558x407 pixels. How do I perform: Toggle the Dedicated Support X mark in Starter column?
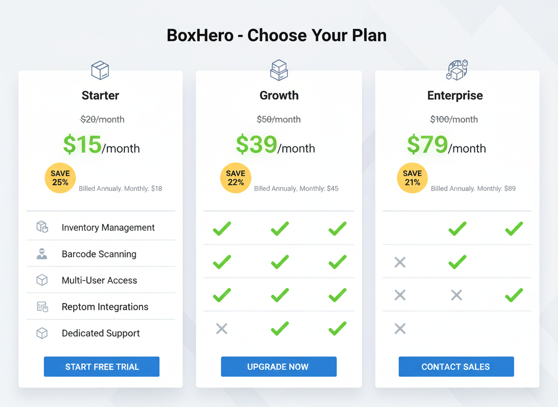pos(222,328)
